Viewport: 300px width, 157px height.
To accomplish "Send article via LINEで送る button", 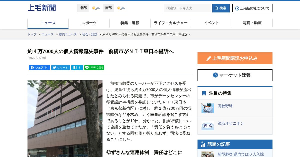I will 94,68.
